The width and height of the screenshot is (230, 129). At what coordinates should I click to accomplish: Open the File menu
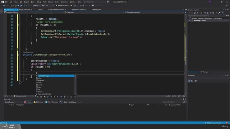[x=6, y=2]
